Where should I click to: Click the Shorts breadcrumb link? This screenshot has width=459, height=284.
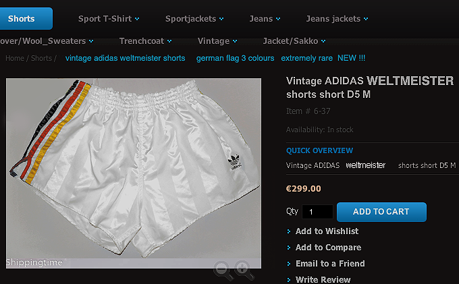tap(40, 59)
